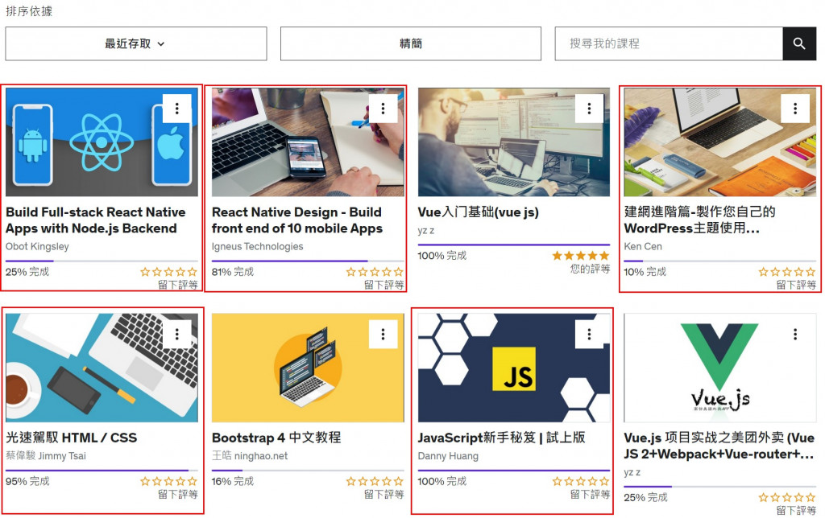
Task: Open course title Vue.js 项目实战之美团外卖
Action: [x=719, y=446]
